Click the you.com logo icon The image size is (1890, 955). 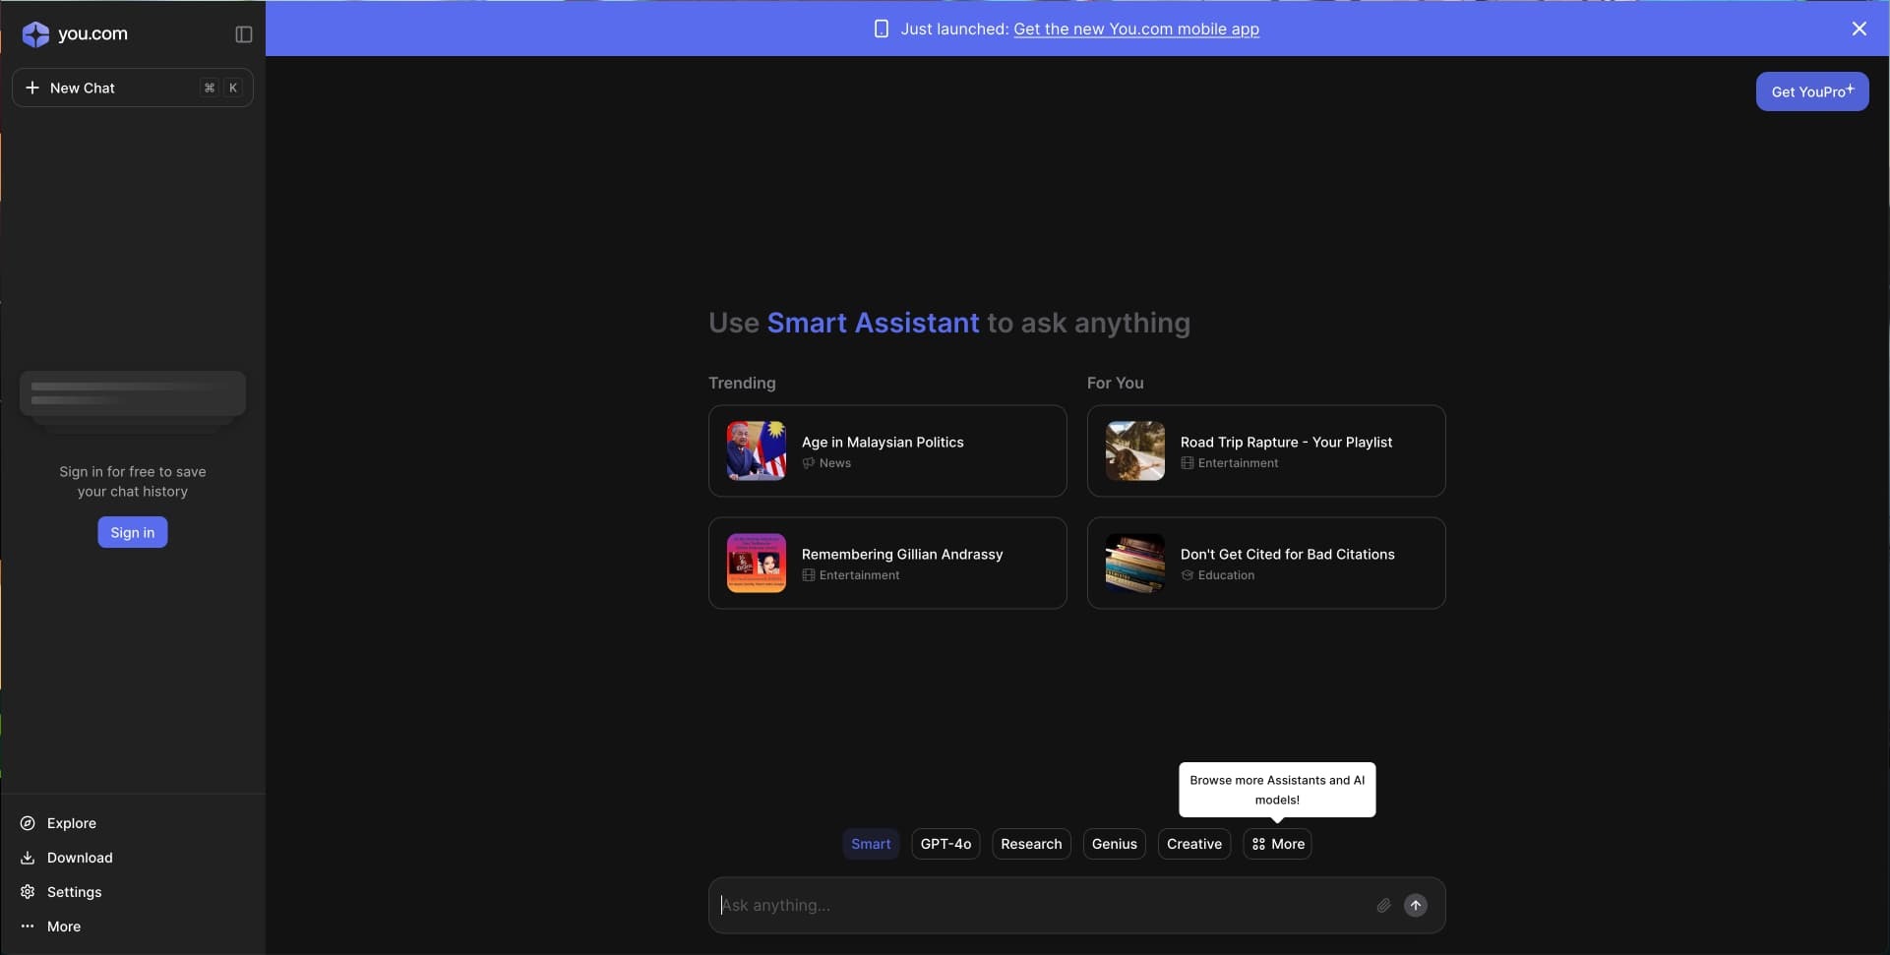point(35,34)
